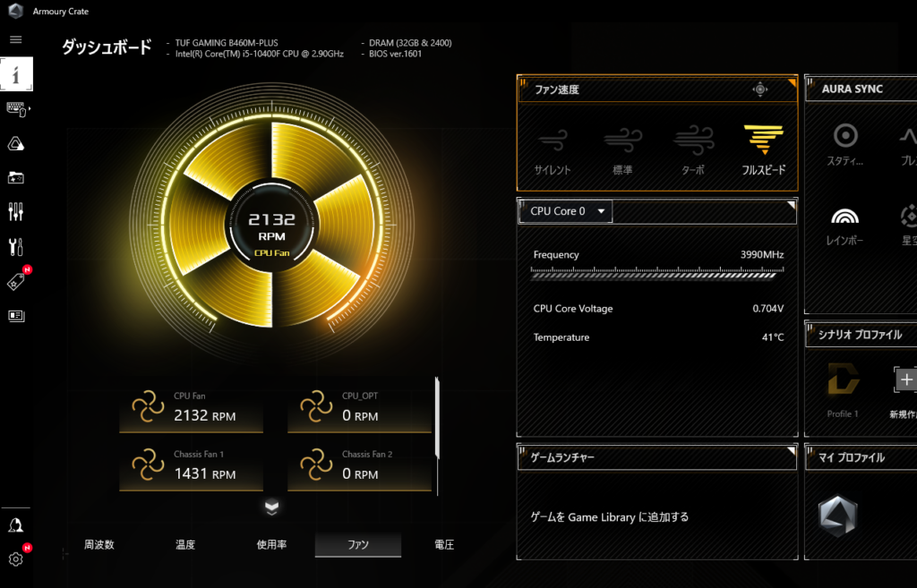Screen dimensions: 917x588
Task: Expand the ファン速度 panel corner
Action: 792,83
